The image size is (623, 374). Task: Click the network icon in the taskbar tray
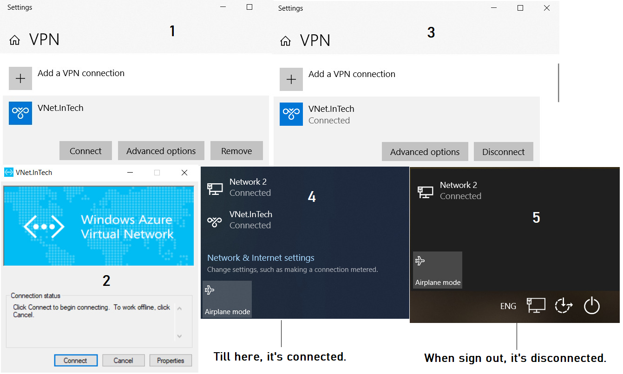click(x=536, y=306)
